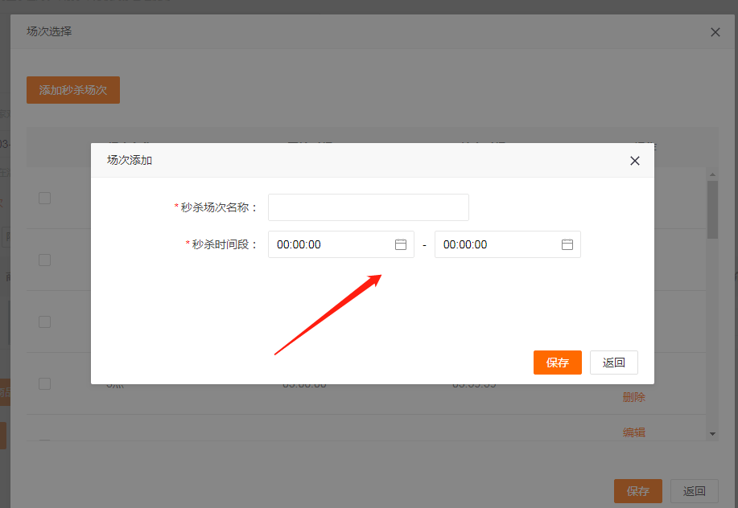Click the 返回 button at the bottom right
The image size is (738, 508).
click(x=694, y=491)
